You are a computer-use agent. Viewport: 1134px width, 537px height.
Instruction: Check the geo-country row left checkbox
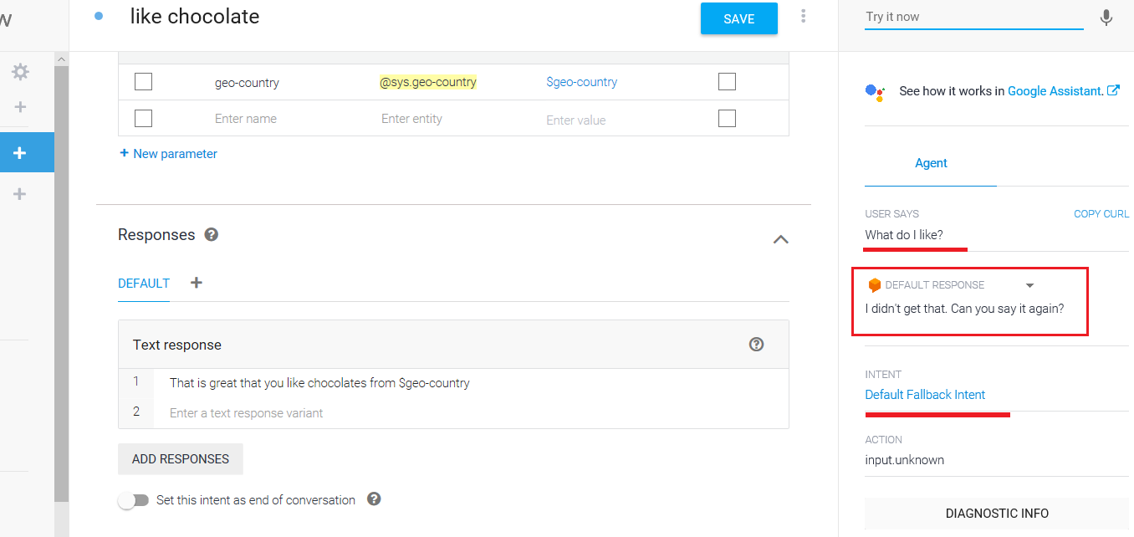(x=143, y=82)
